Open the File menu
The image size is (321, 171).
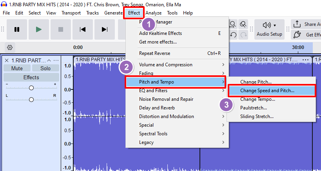6,13
